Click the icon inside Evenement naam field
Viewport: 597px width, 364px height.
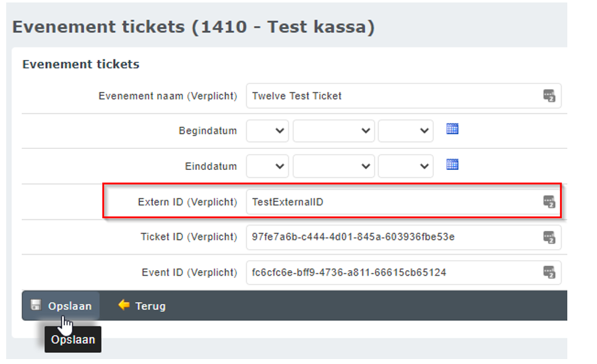549,96
